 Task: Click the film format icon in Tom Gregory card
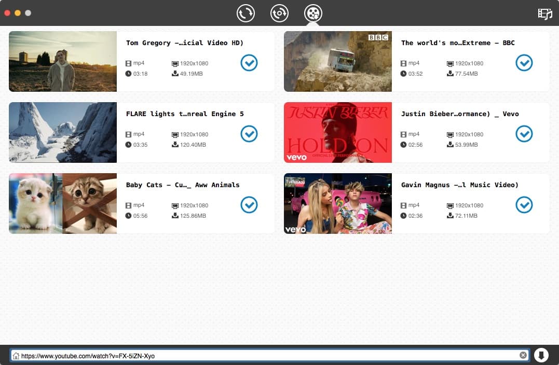[x=128, y=63]
